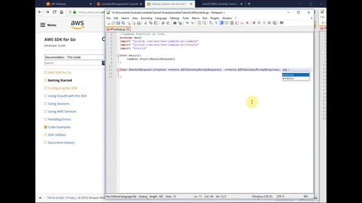The image size is (362, 203).
Task: Open Find with the binoculars toolbar icon
Action: [x=175, y=23]
